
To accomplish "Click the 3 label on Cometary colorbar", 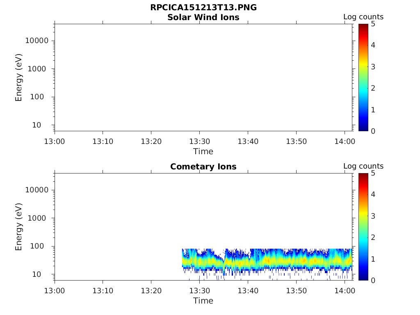I will [373, 216].
